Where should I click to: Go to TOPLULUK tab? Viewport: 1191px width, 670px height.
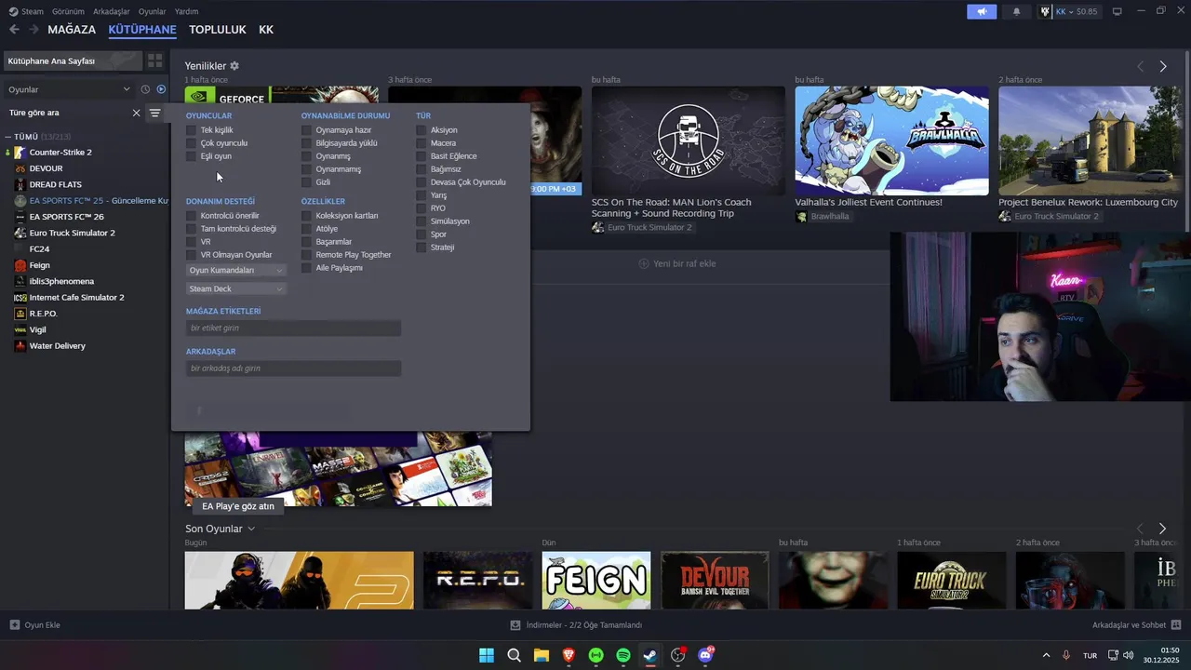218,30
